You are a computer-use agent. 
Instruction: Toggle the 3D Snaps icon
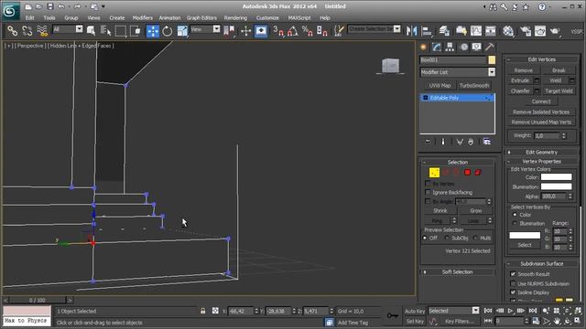(278, 30)
